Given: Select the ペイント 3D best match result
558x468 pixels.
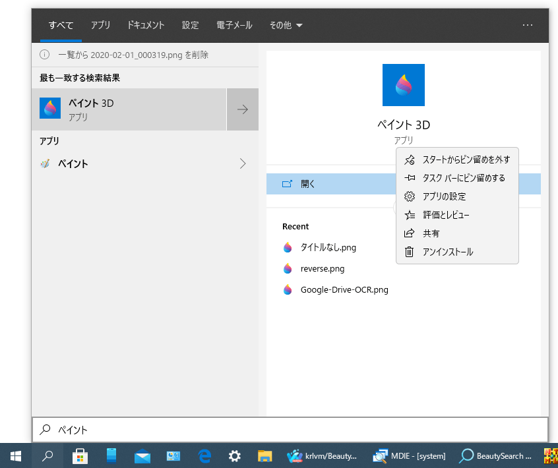Looking at the screenshot, I should (x=129, y=109).
